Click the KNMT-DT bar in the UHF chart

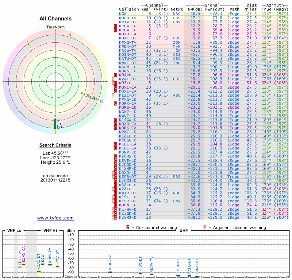point(197,276)
